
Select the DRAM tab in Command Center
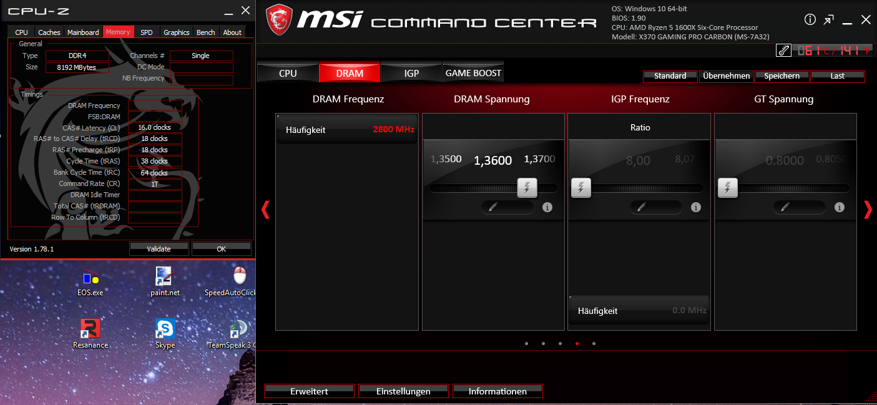click(x=350, y=73)
